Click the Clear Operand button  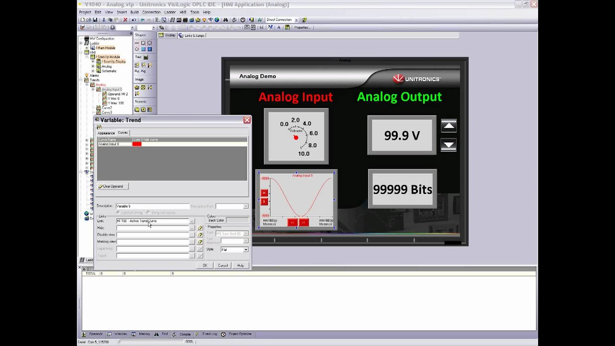click(x=112, y=186)
